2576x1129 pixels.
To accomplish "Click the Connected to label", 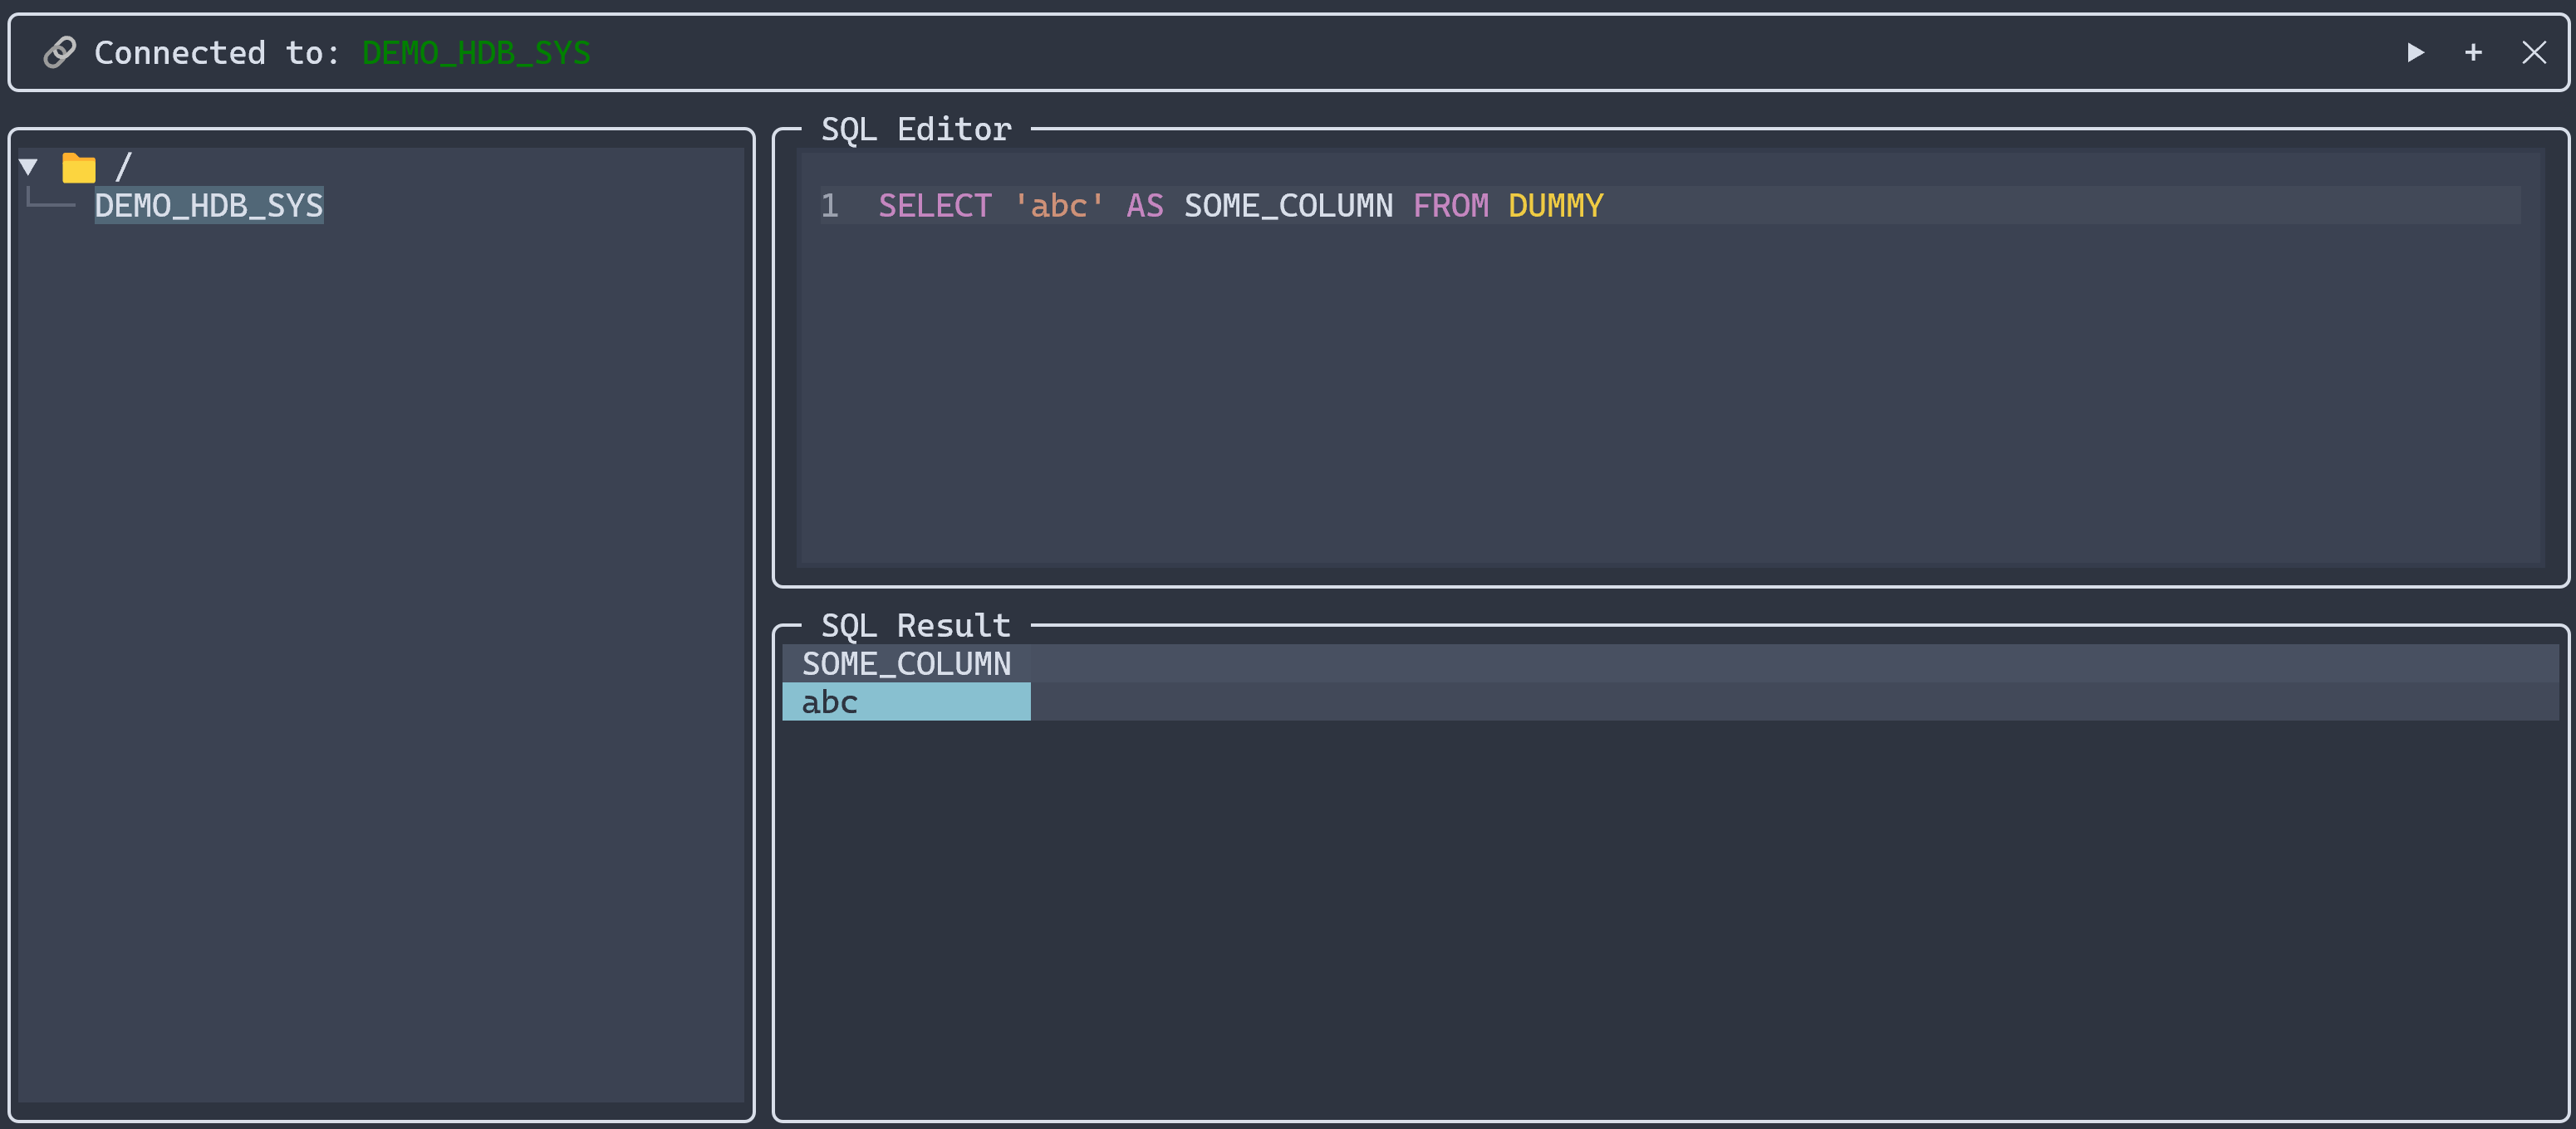I will (217, 52).
